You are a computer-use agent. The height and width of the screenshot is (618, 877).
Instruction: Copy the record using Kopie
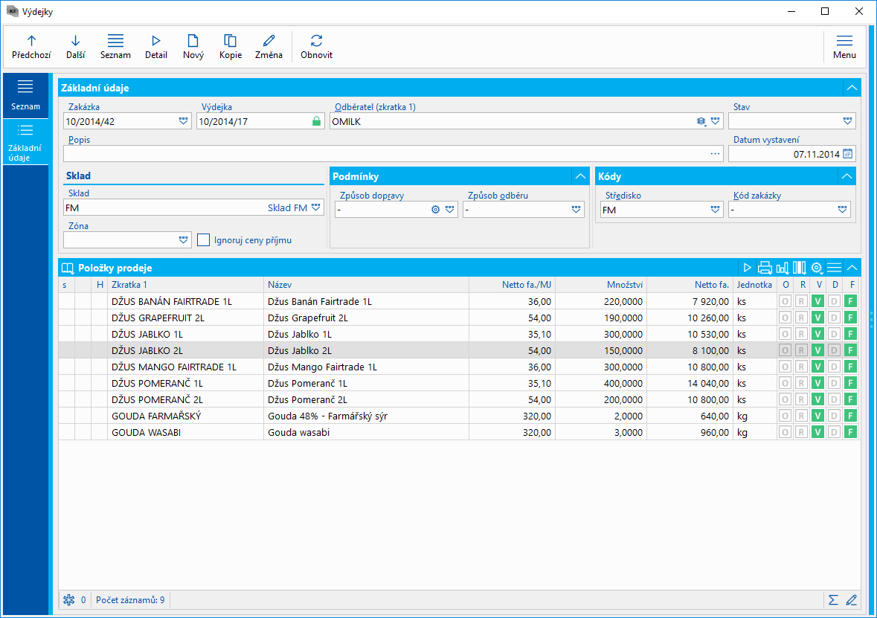231,46
